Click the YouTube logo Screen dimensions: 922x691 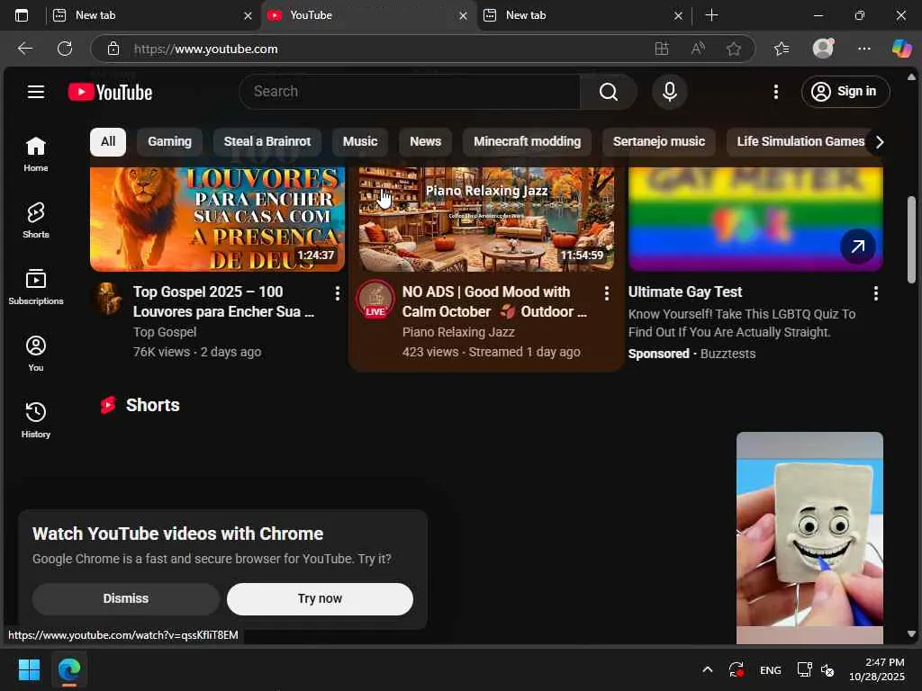110,93
